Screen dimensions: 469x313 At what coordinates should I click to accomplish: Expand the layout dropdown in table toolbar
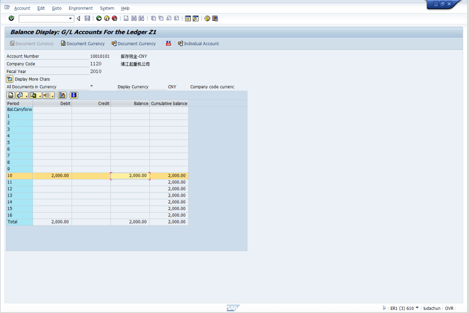click(x=53, y=96)
